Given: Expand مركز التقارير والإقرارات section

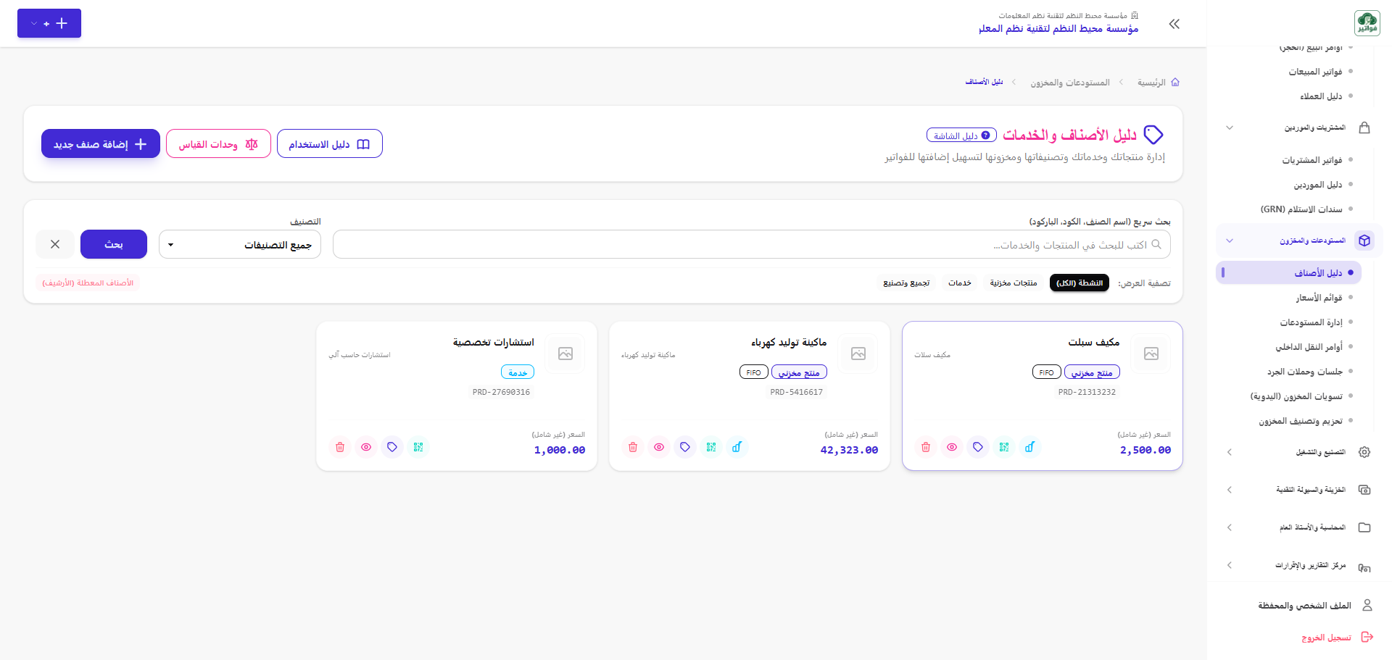Looking at the screenshot, I should pyautogui.click(x=1299, y=565).
